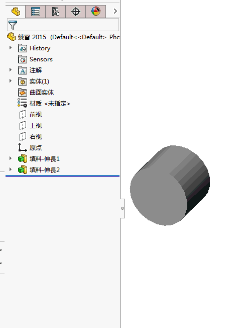Click the 前视 front plane icon
This screenshot has width=245, height=328.
point(23,114)
